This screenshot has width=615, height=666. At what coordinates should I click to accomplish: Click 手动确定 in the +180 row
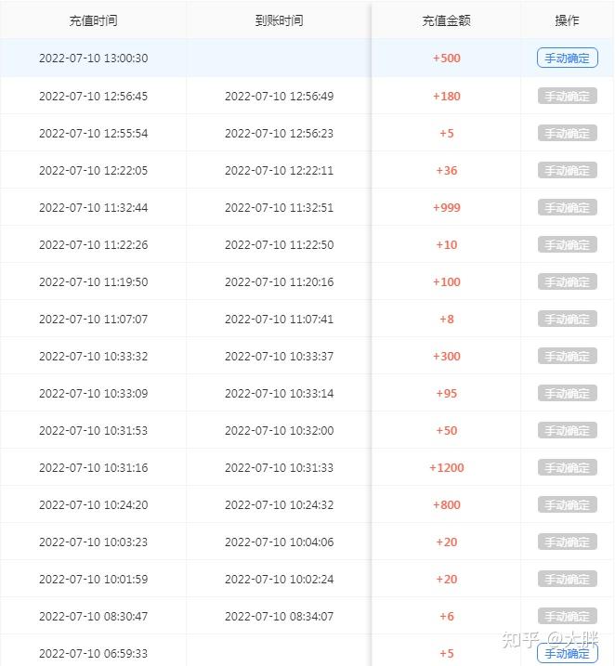pyautogui.click(x=567, y=97)
